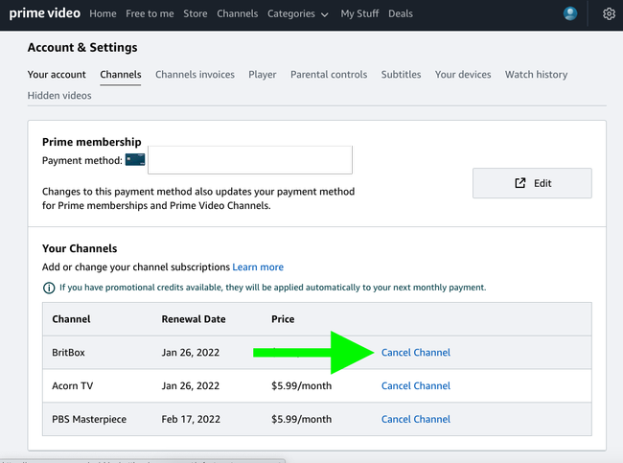
Task: Click PBS Masterpiece's $5.99/month price
Action: click(x=301, y=419)
